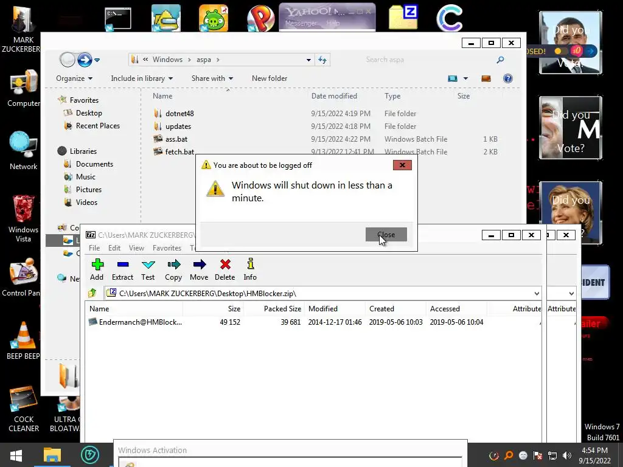Click New folder in Explorer toolbar
The width and height of the screenshot is (623, 467).
[x=270, y=78]
